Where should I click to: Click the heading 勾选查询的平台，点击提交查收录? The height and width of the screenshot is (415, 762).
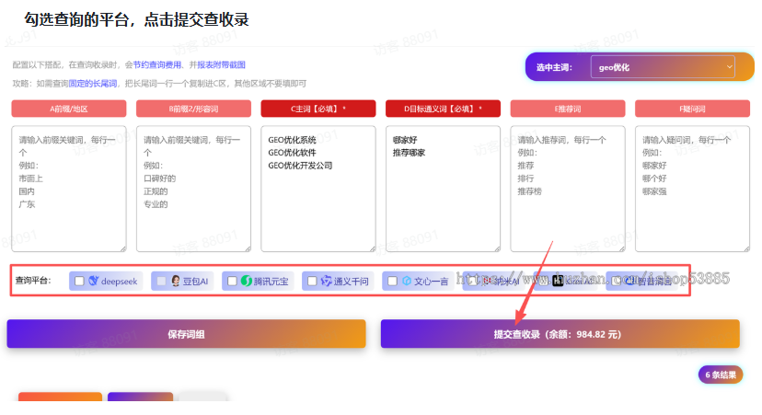coord(136,19)
